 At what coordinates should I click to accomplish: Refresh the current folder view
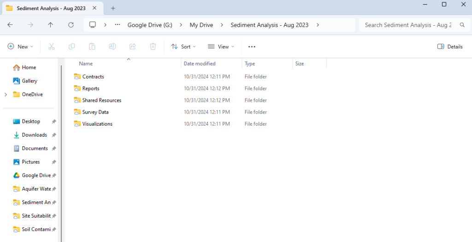71,25
